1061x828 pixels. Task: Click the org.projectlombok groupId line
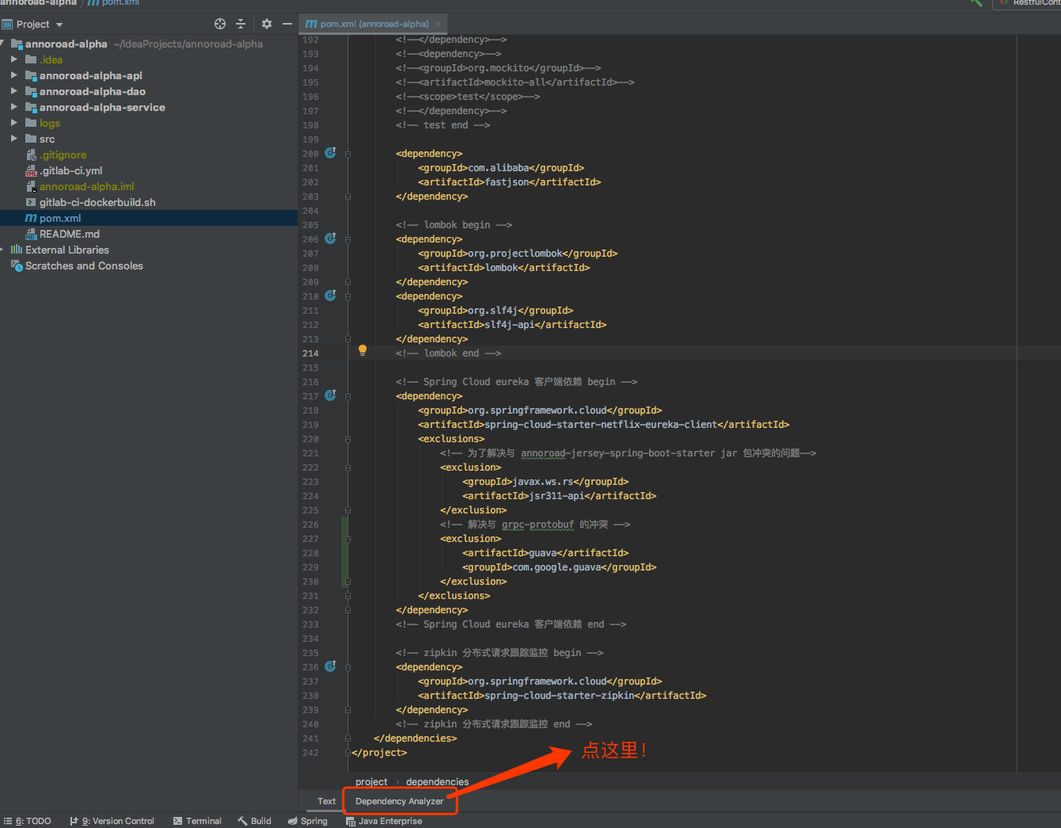[518, 254]
